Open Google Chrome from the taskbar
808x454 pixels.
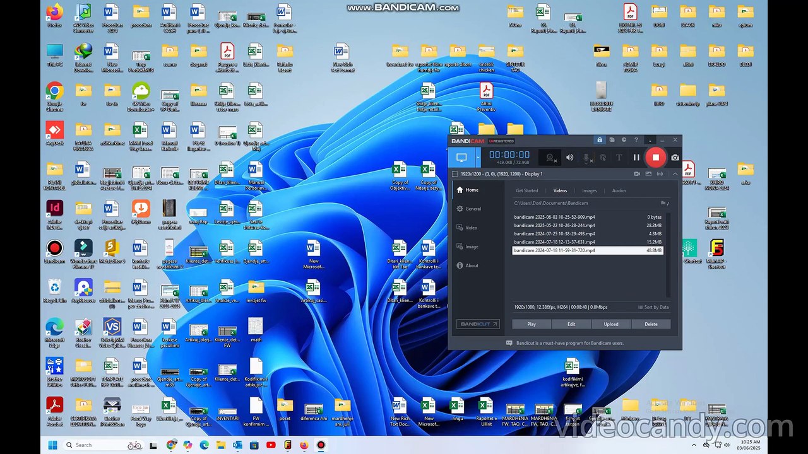171,445
